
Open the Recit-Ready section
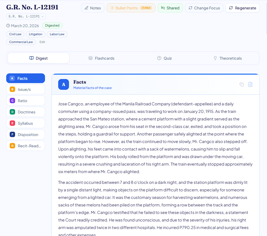[x=26, y=146]
